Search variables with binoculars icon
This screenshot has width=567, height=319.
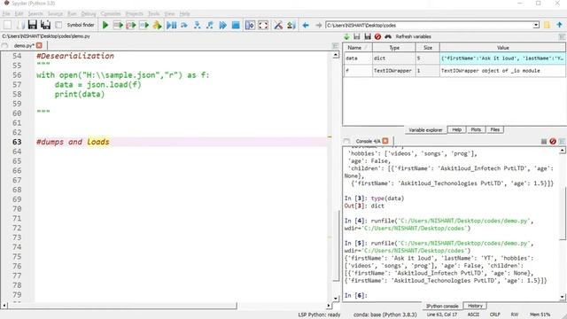[x=388, y=36]
